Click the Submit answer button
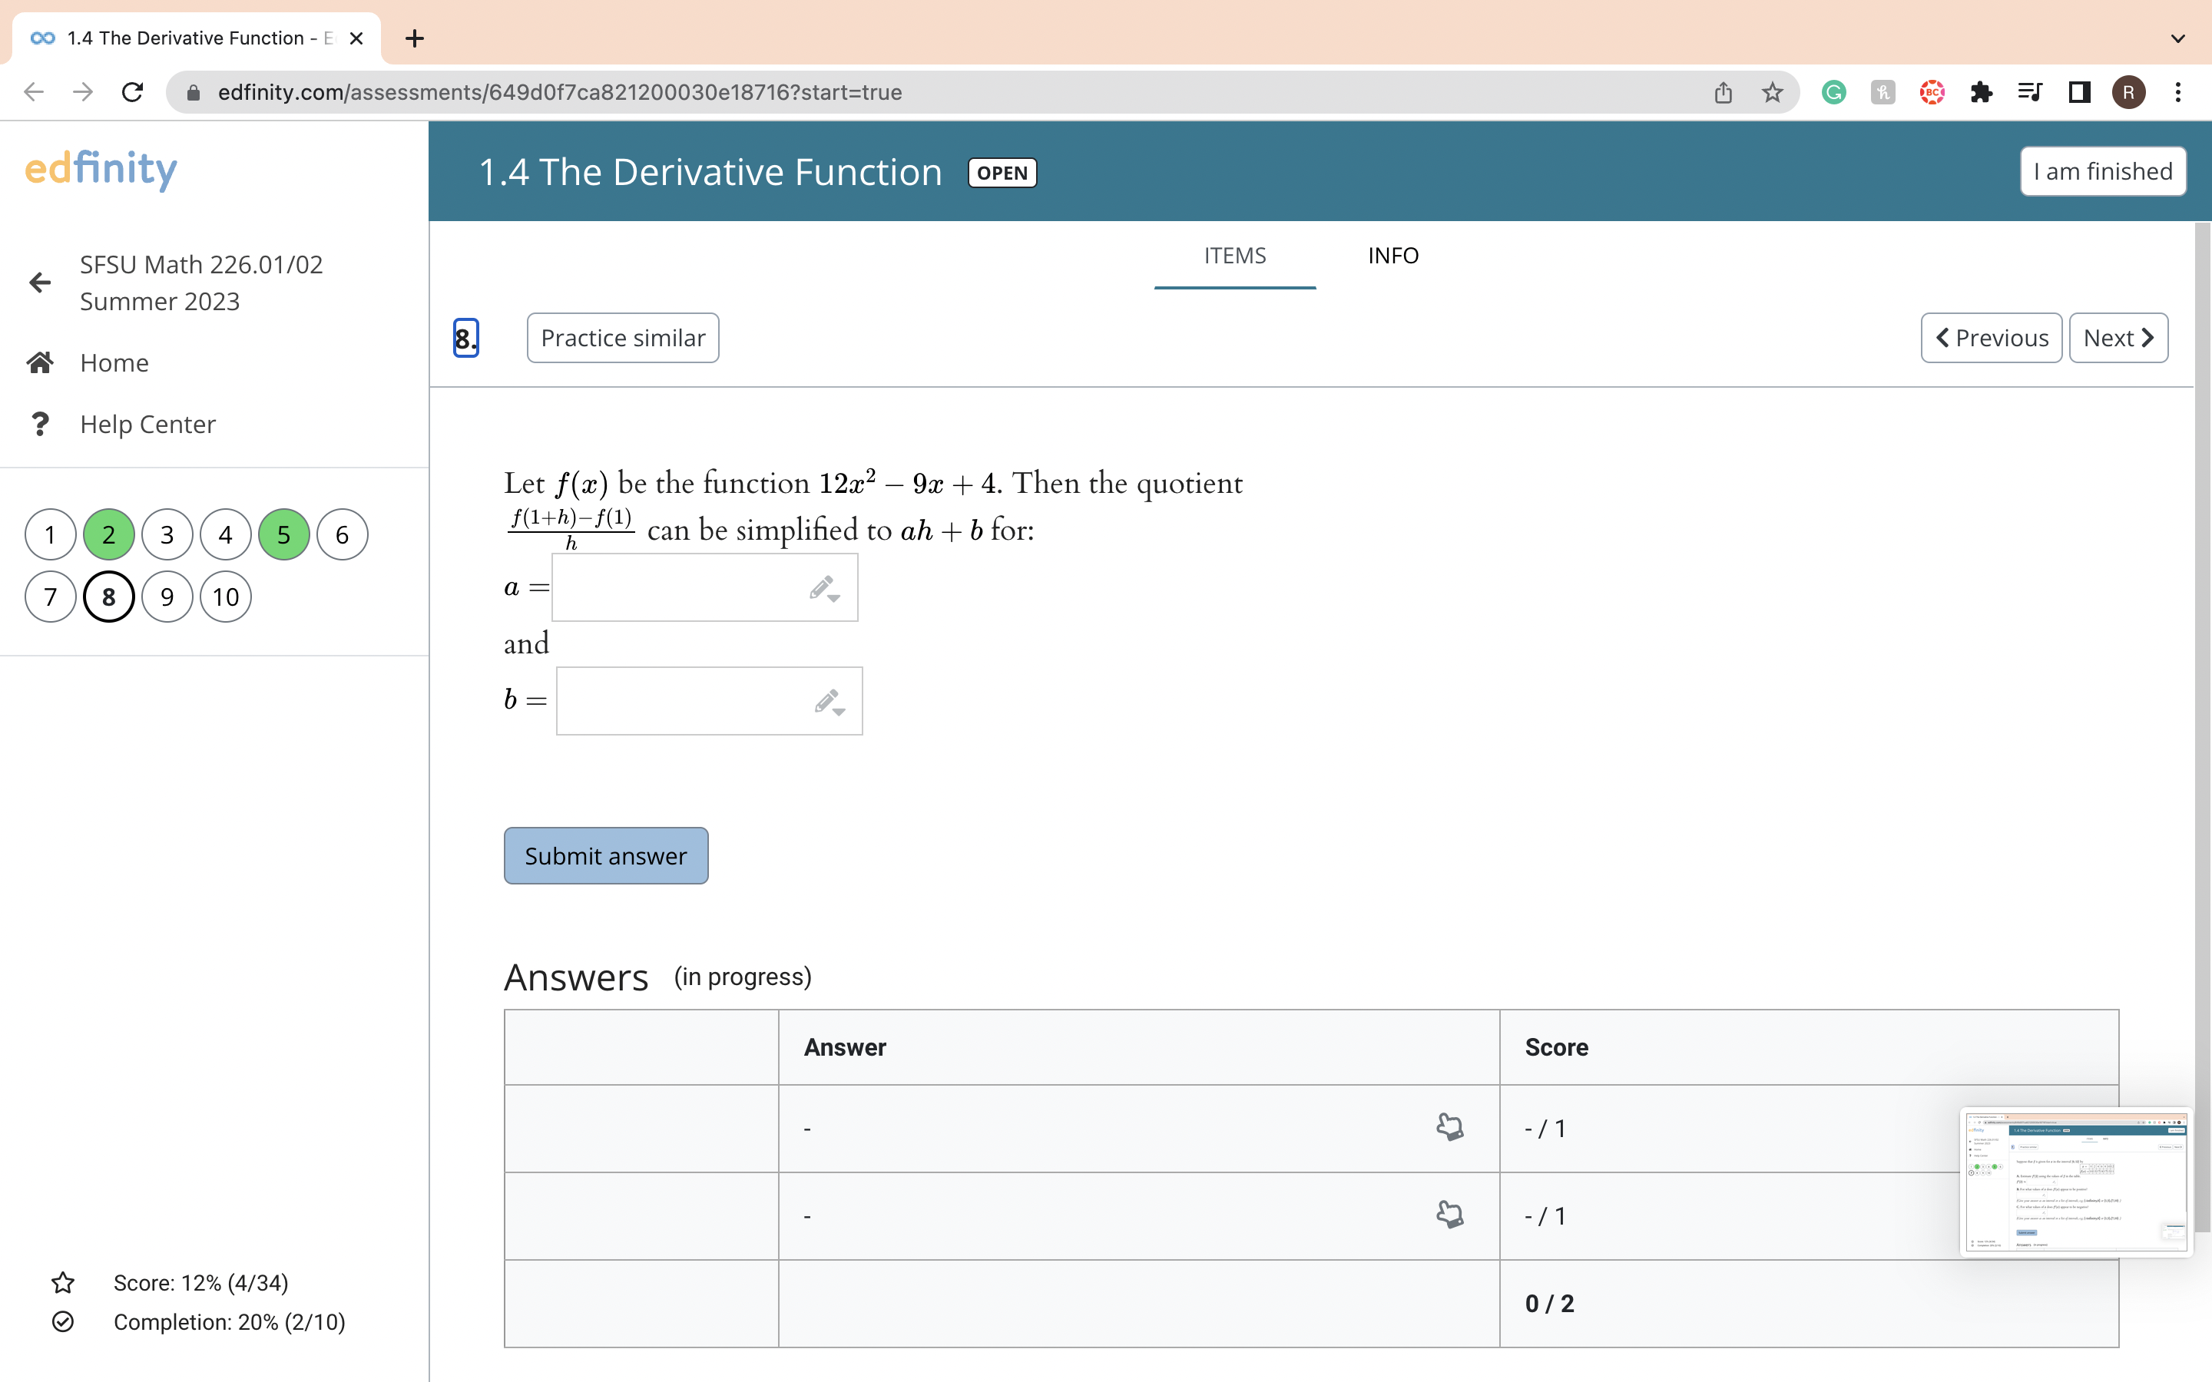Viewport: 2212px width, 1382px height. coord(605,855)
